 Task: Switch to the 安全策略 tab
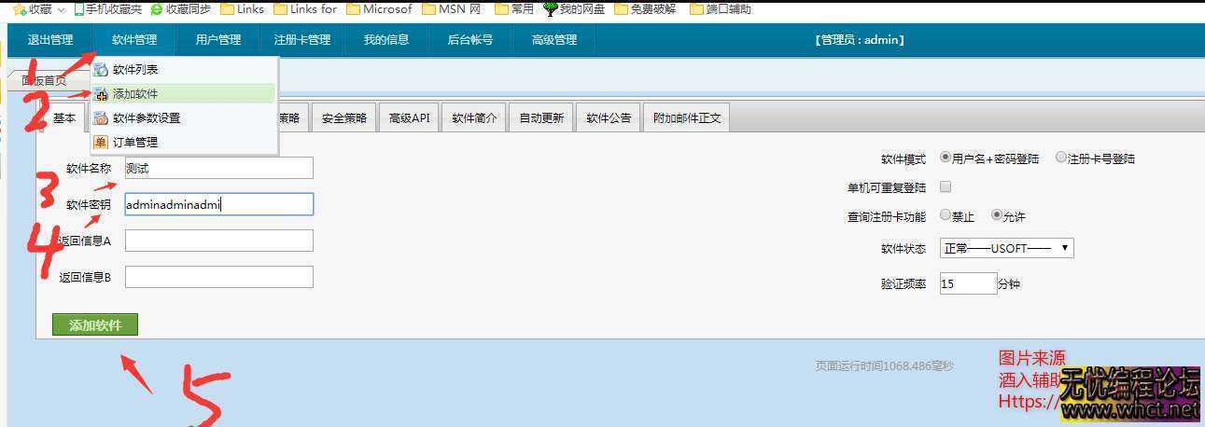[344, 118]
